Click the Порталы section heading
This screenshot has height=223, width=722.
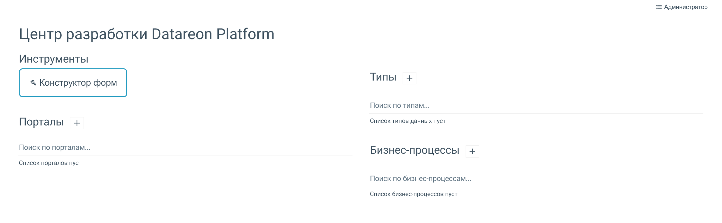point(41,122)
